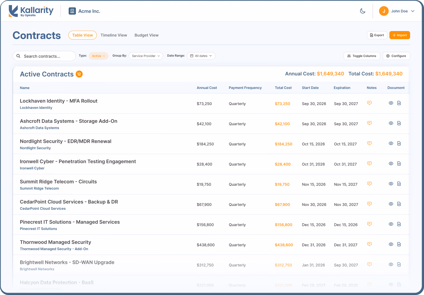Download Ironwell Cyber contract document
Screen dimensions: 424x295
399,164
